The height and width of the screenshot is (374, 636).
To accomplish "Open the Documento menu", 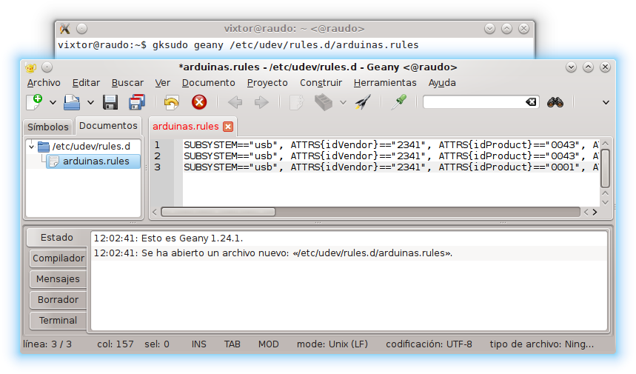I will pos(209,83).
